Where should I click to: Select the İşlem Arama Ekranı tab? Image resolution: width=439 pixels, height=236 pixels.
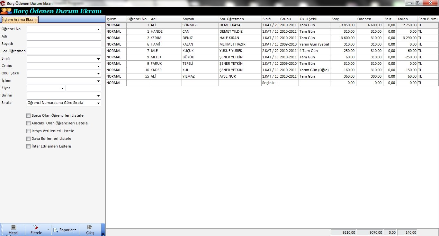[x=20, y=20]
